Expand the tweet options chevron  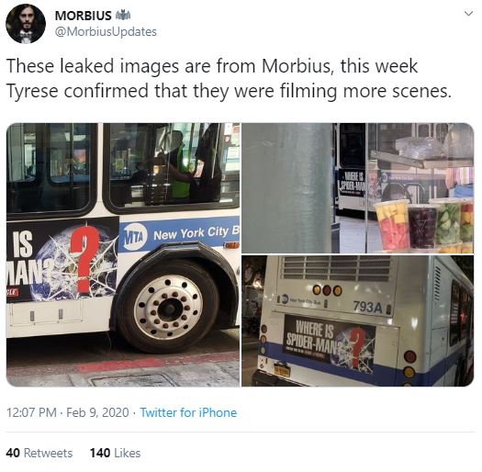(468, 14)
